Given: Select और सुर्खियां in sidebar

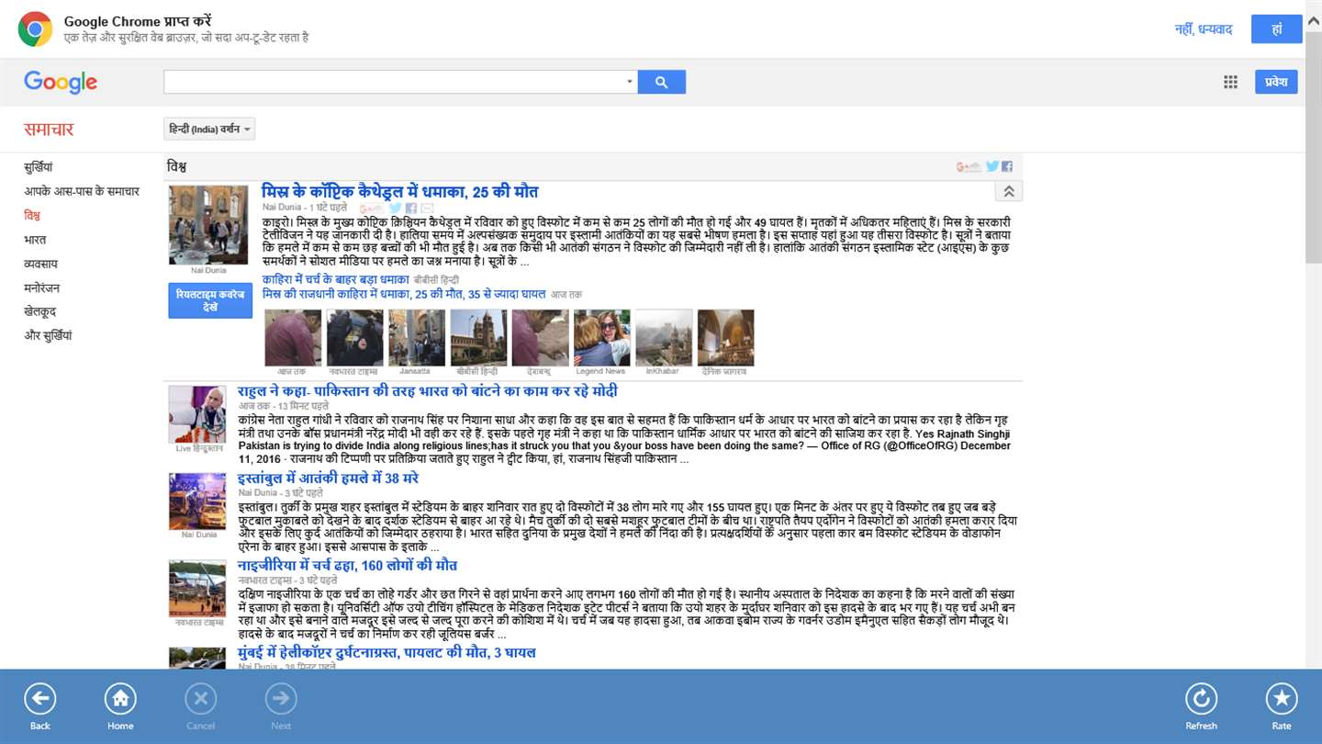Looking at the screenshot, I should (48, 335).
